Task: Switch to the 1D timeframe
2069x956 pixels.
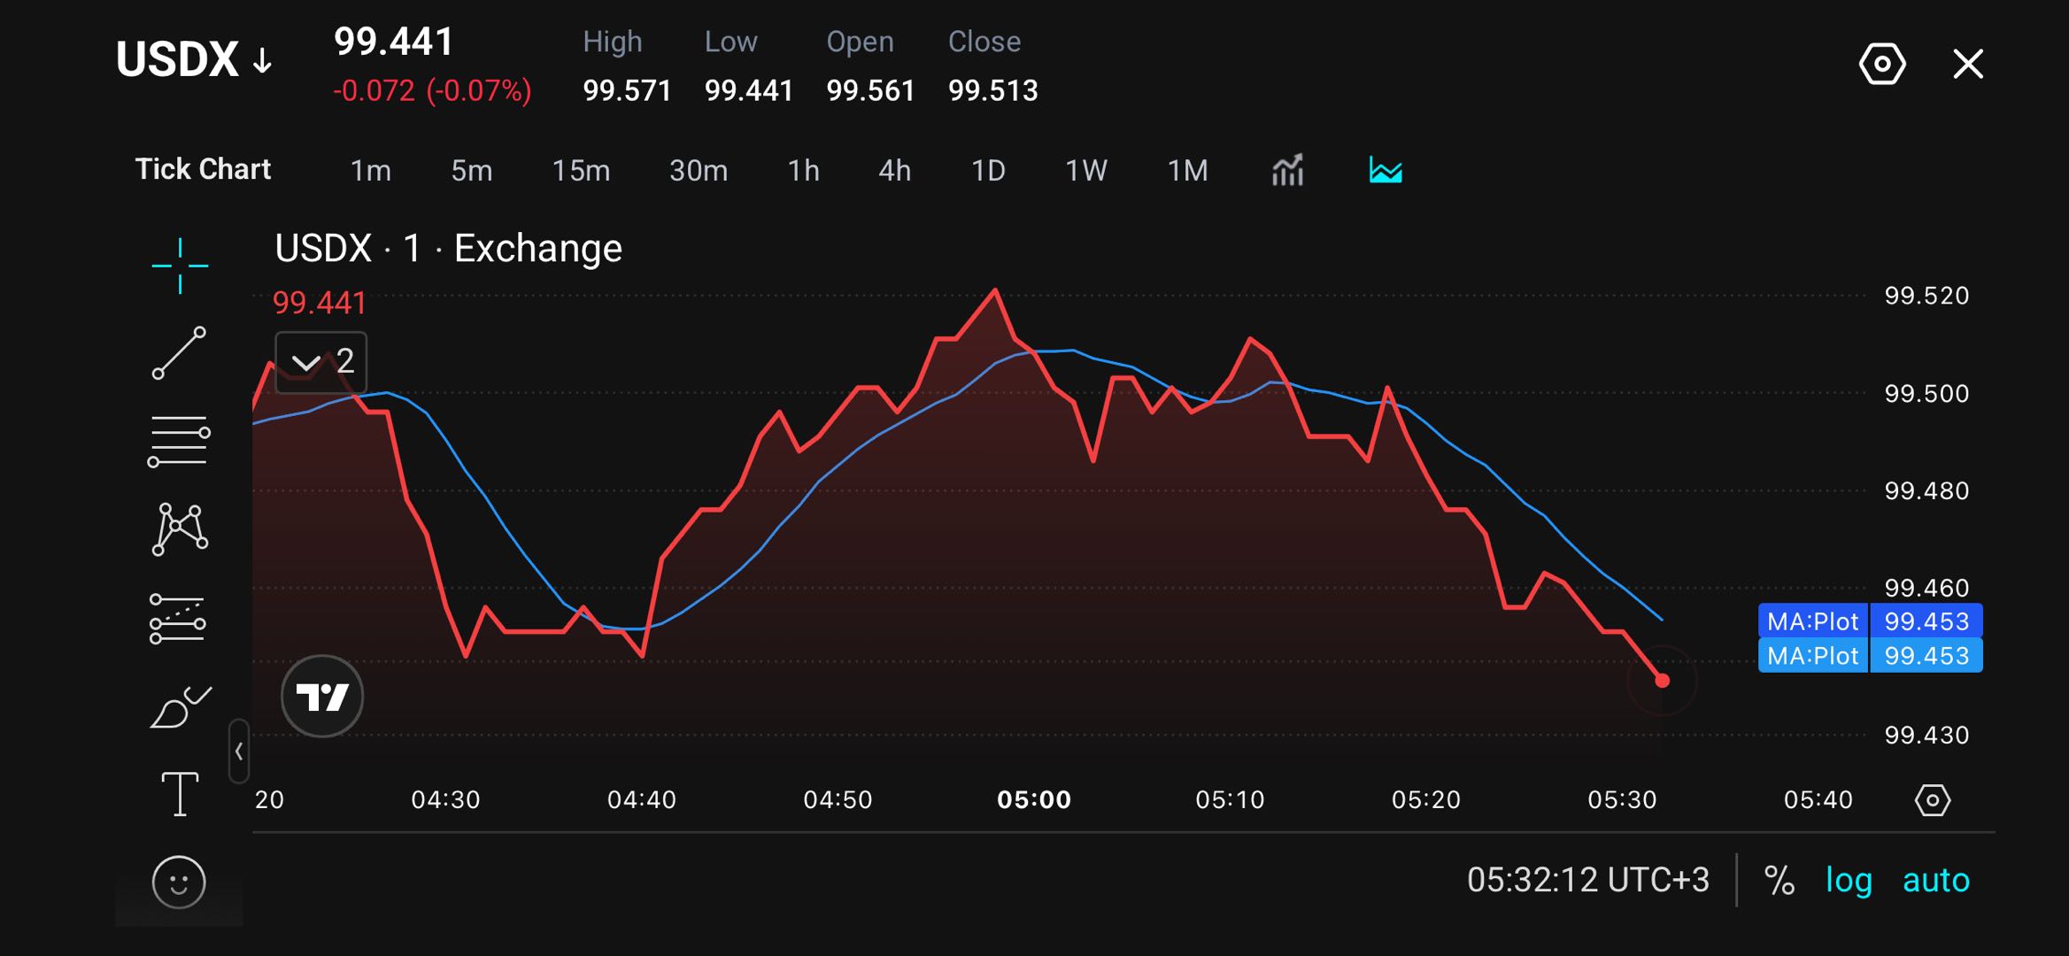Action: pyautogui.click(x=988, y=170)
